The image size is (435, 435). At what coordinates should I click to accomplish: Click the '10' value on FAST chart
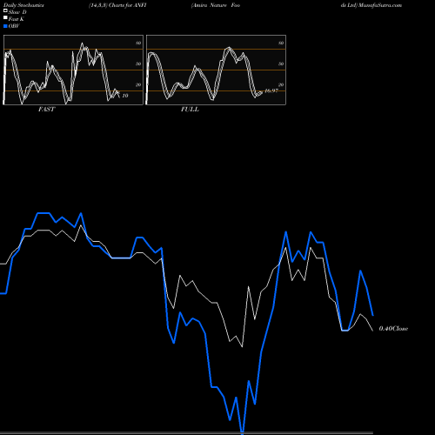125,96
